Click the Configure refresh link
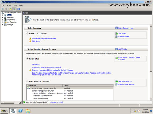This screenshot has width=153, height=114. pos(57,102)
